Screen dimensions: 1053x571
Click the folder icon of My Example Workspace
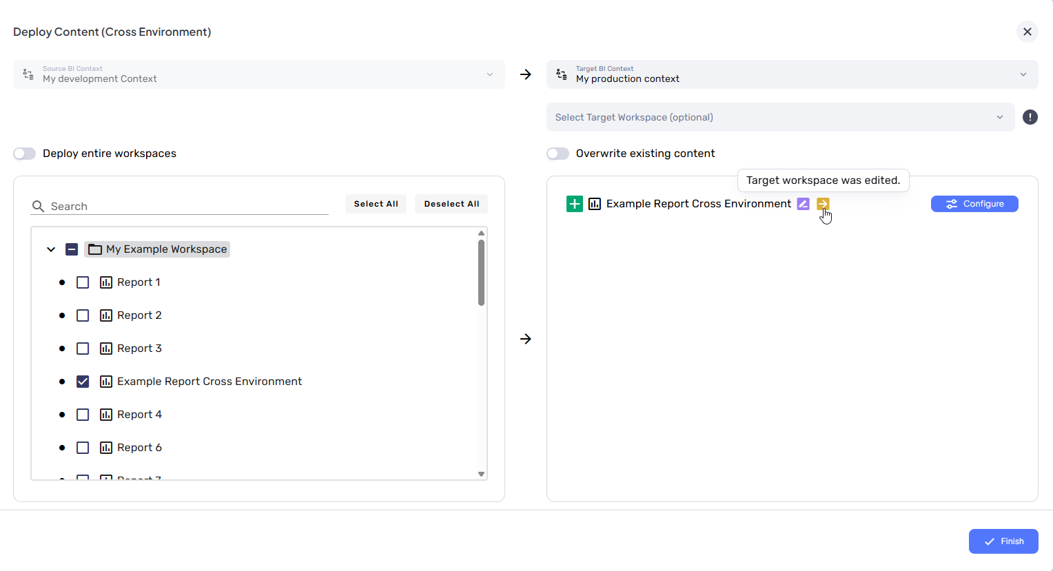95,249
